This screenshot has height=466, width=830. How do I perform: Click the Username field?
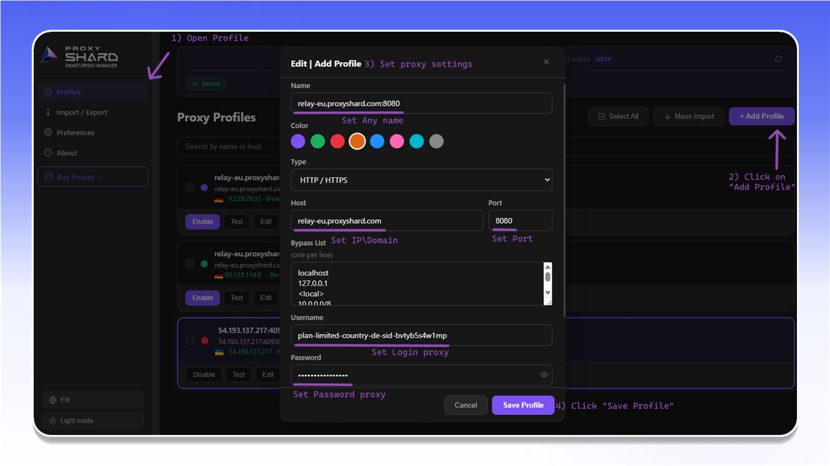pos(421,335)
